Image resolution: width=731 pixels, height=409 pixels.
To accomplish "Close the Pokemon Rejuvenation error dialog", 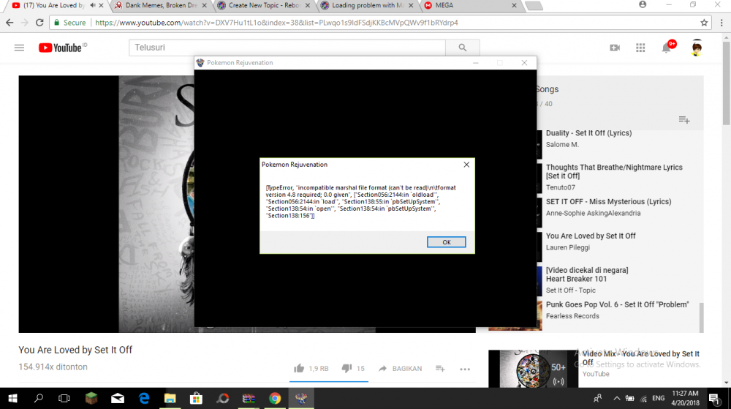I will point(466,165).
